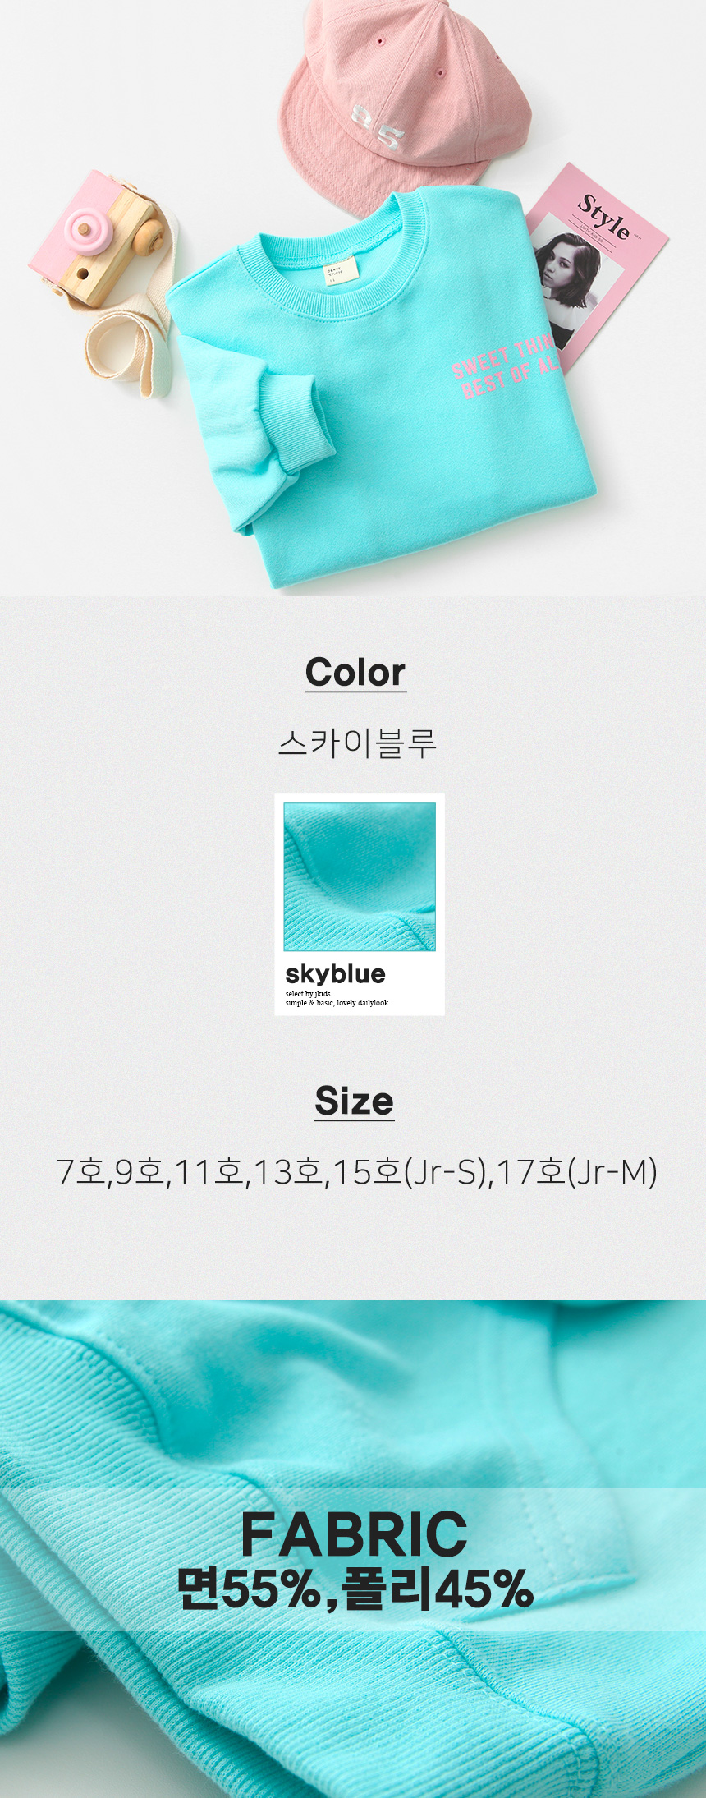Click the Size heading
Screen dimensions: 706x1798
354,1101
